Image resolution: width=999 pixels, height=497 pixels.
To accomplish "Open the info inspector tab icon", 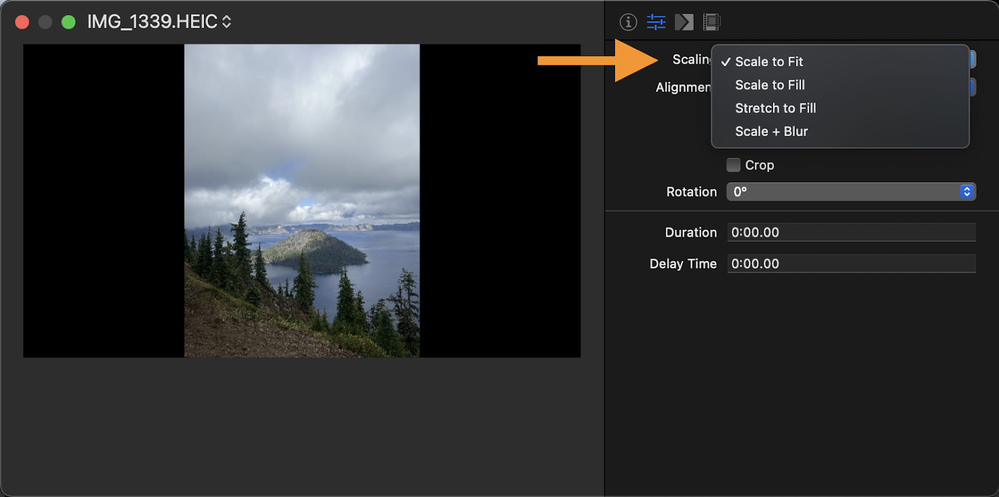I will 628,22.
